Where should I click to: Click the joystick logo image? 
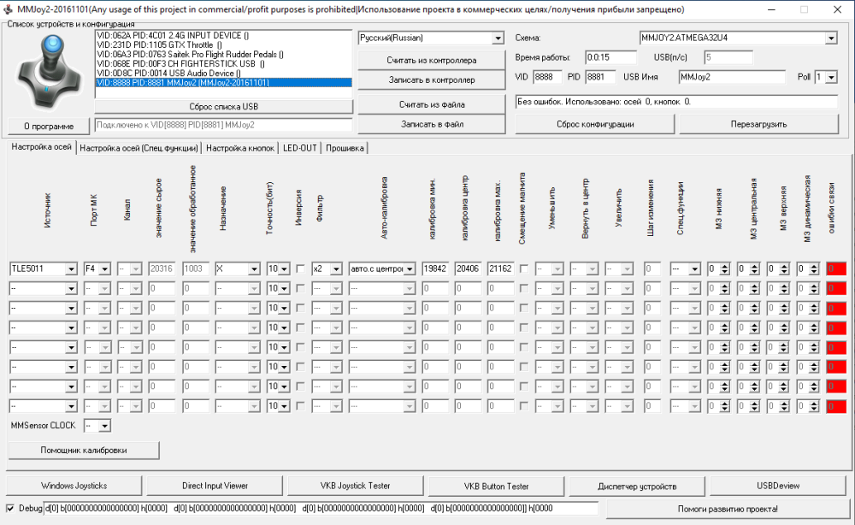coord(48,71)
